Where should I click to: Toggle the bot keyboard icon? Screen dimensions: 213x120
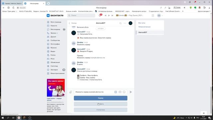(x=115, y=92)
